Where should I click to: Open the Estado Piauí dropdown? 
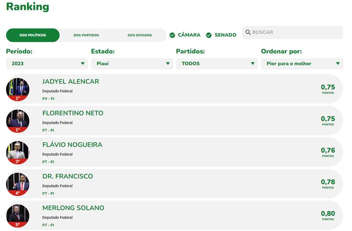132,64
